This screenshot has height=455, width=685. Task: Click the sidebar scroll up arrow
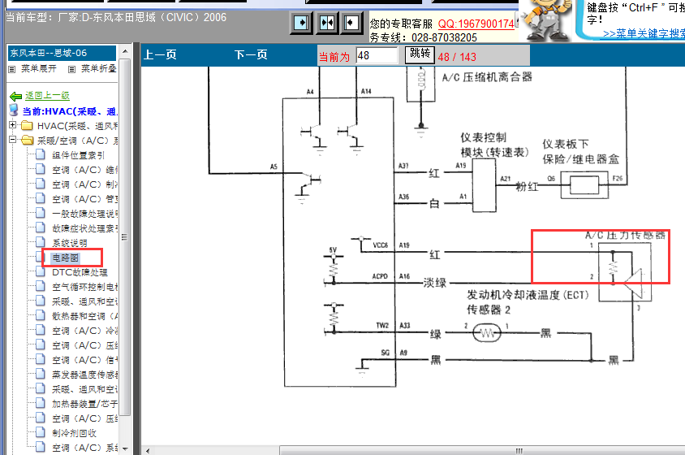pos(125,52)
